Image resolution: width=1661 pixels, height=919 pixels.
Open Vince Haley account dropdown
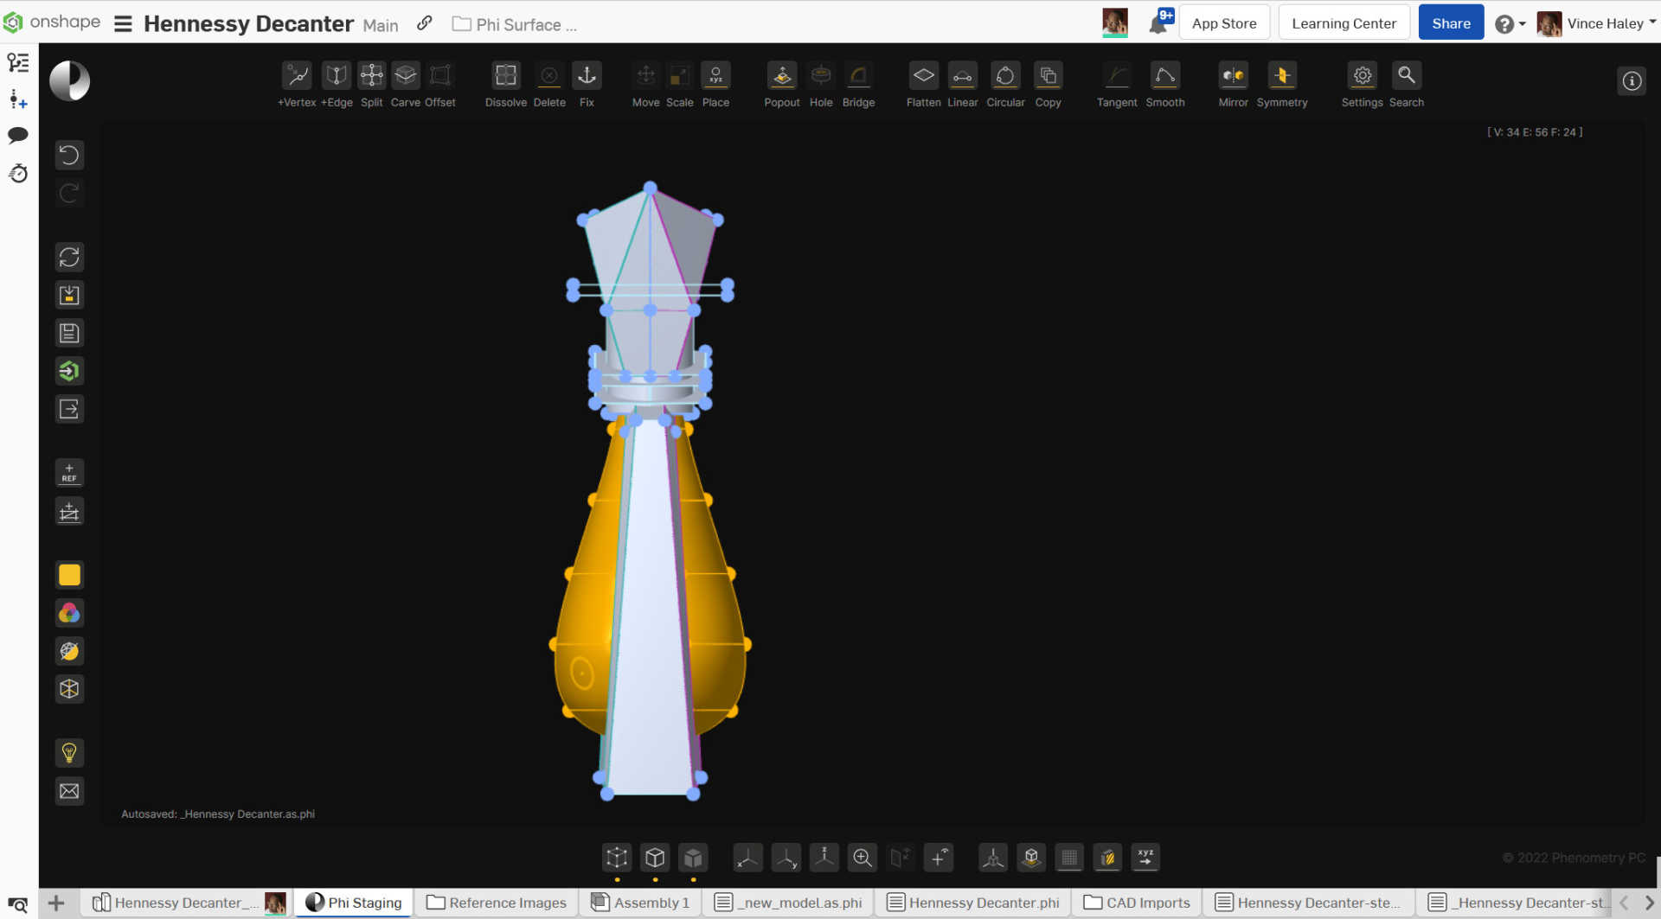[1596, 23]
